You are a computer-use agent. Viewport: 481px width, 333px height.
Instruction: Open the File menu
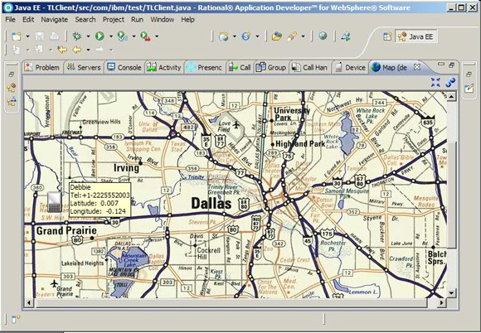tap(10, 20)
